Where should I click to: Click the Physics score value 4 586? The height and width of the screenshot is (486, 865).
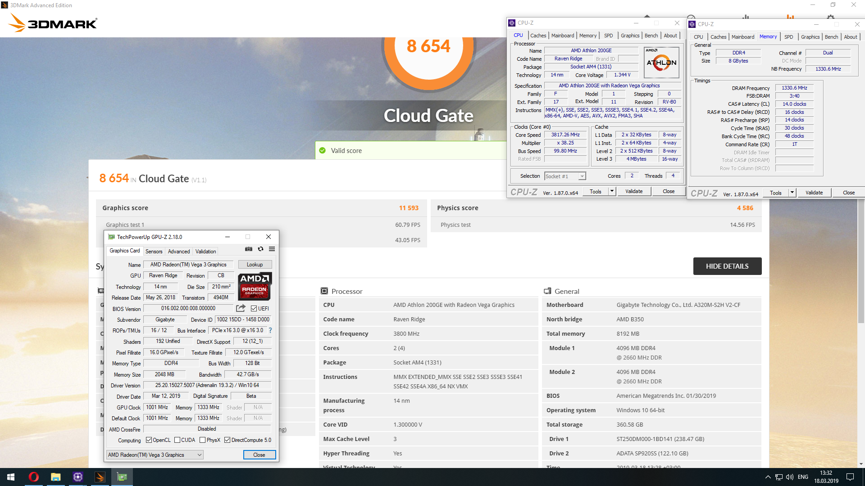point(745,208)
